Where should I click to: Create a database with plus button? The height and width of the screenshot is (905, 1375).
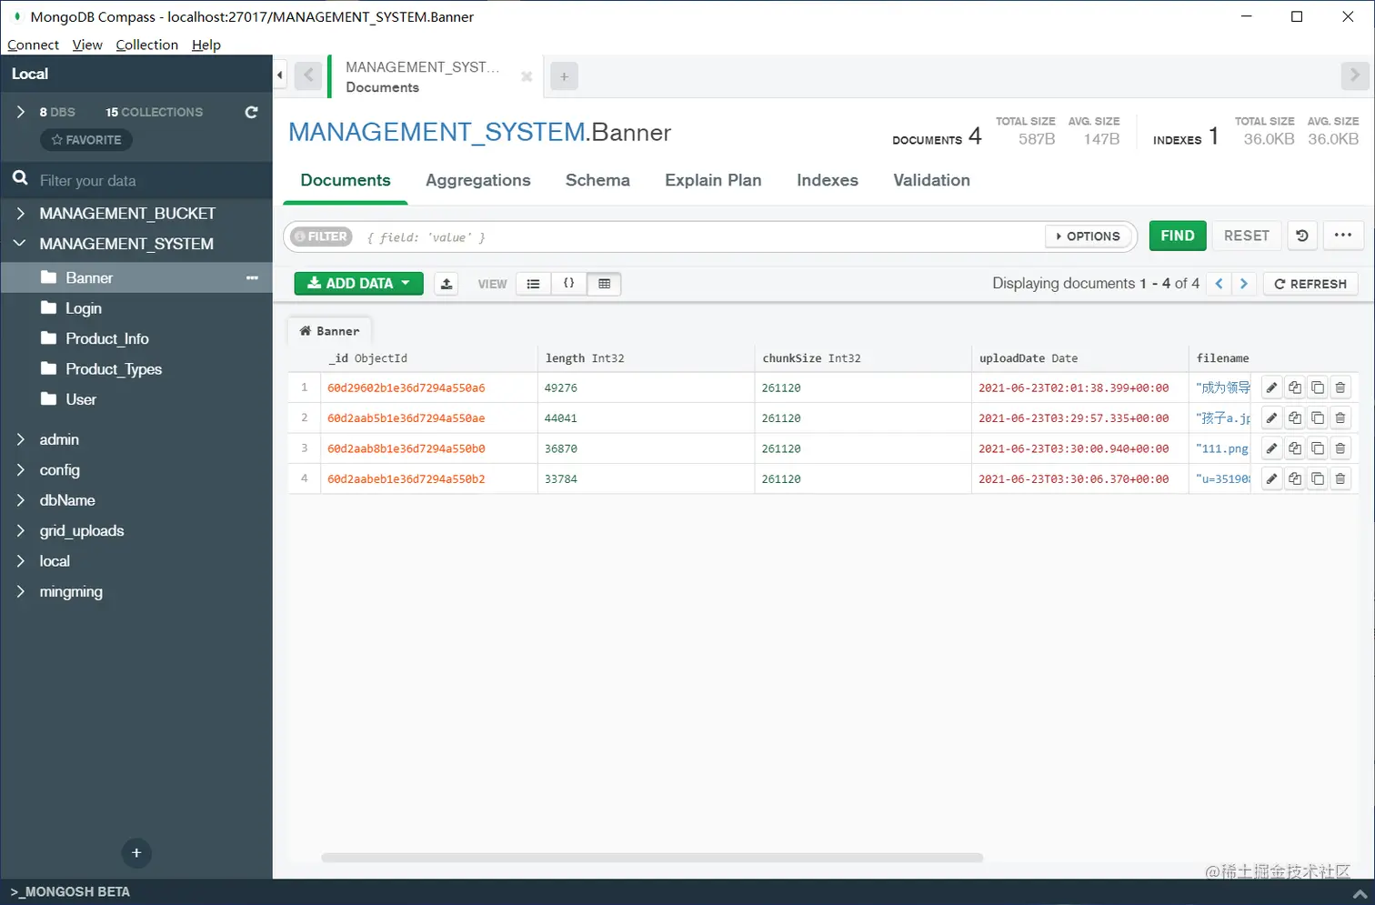click(x=136, y=853)
